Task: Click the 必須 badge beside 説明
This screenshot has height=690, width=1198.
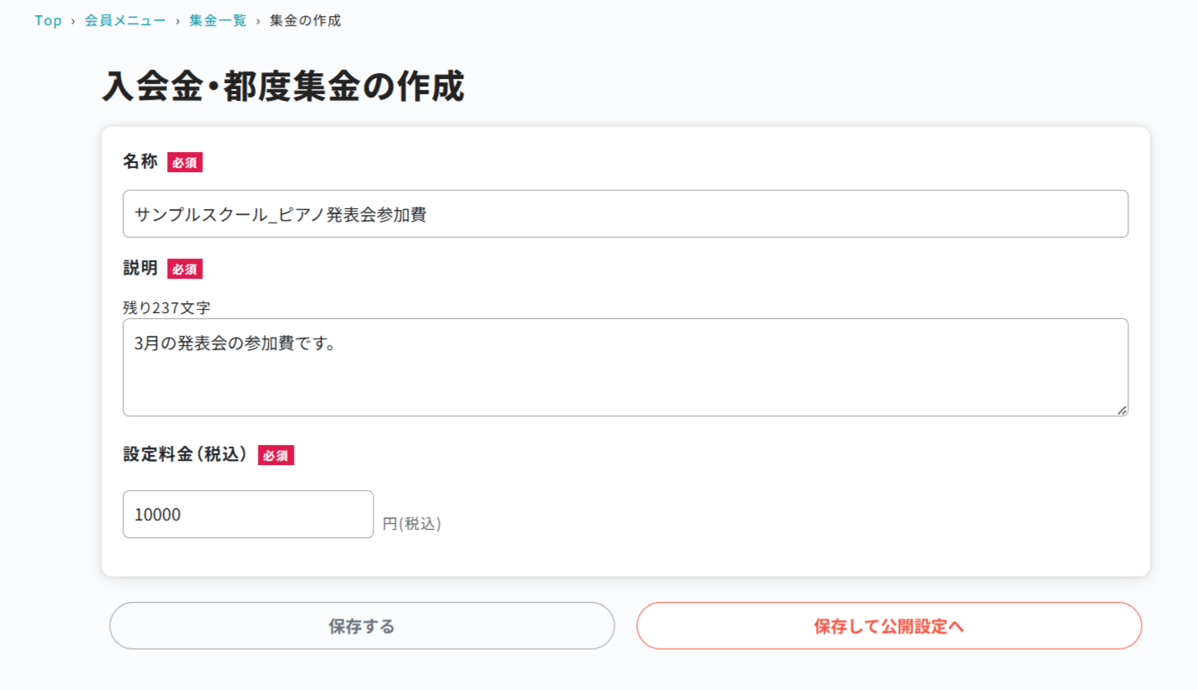Action: click(185, 269)
